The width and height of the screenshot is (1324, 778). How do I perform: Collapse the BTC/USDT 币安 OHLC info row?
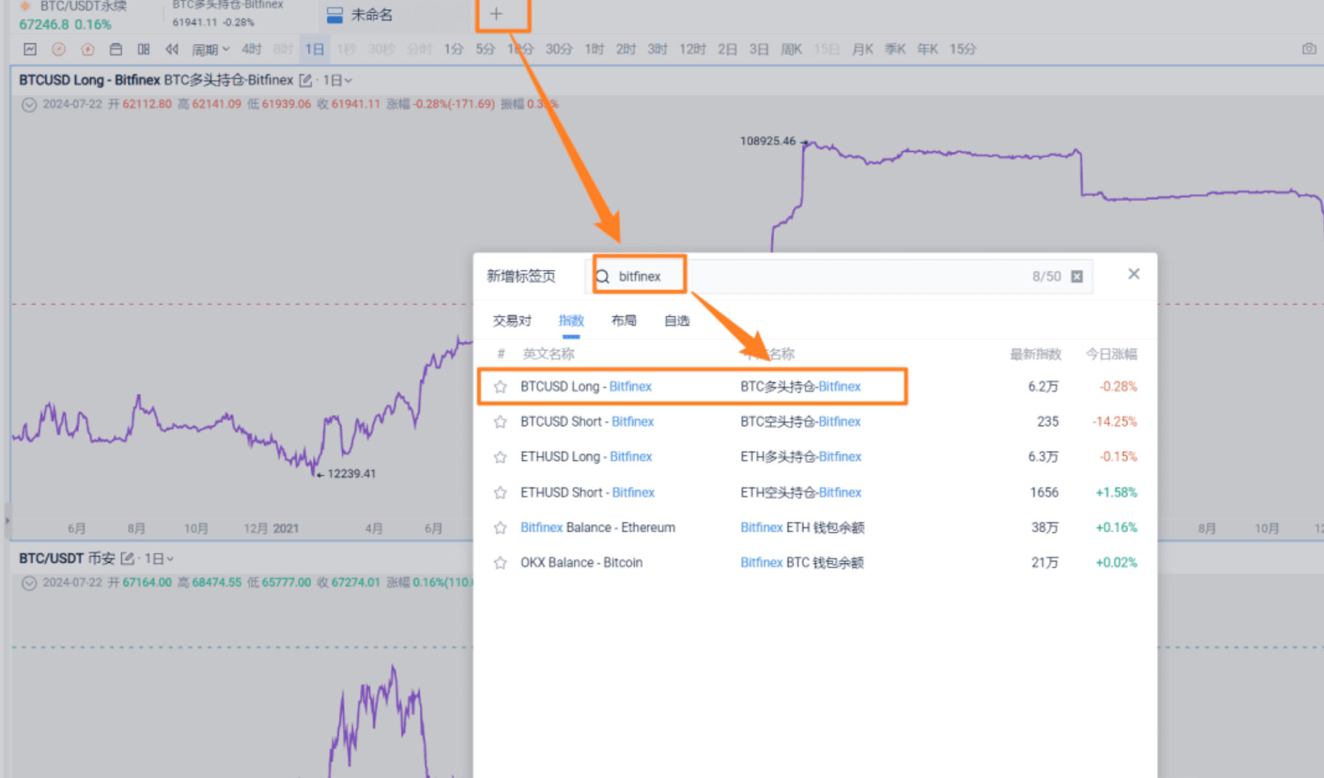29,583
